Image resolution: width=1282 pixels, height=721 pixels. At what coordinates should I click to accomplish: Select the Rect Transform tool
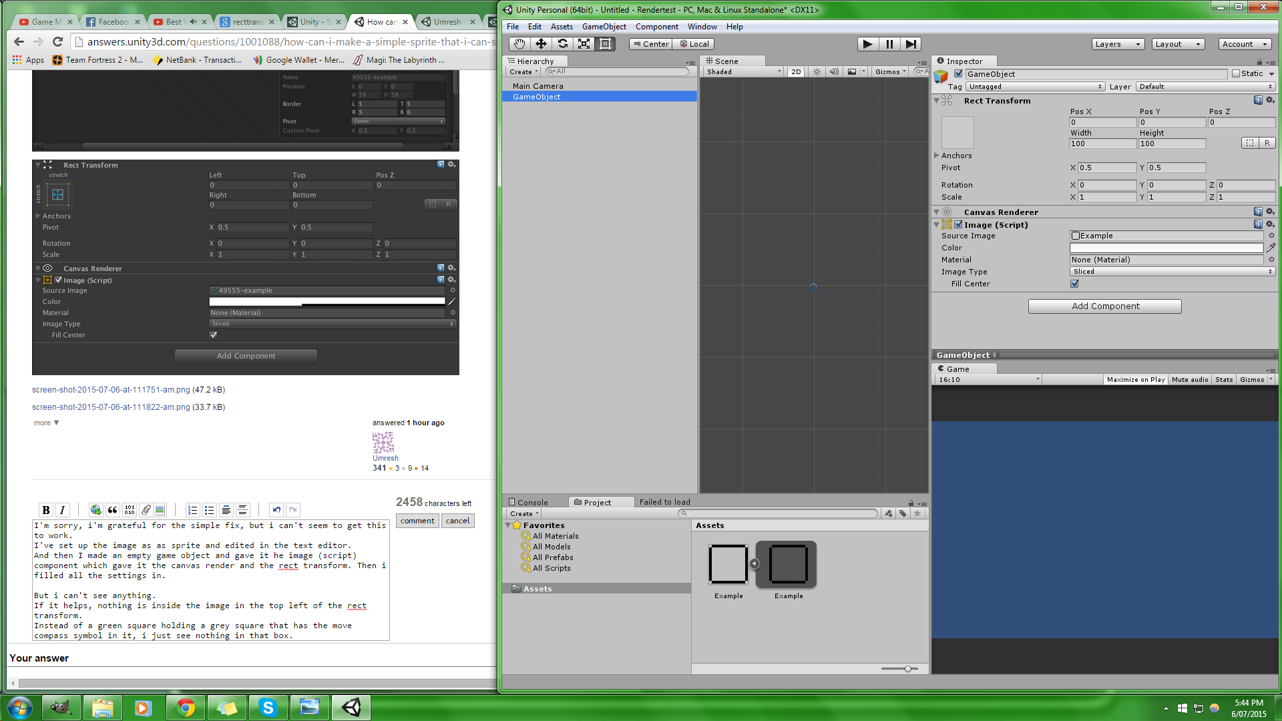[x=606, y=44]
